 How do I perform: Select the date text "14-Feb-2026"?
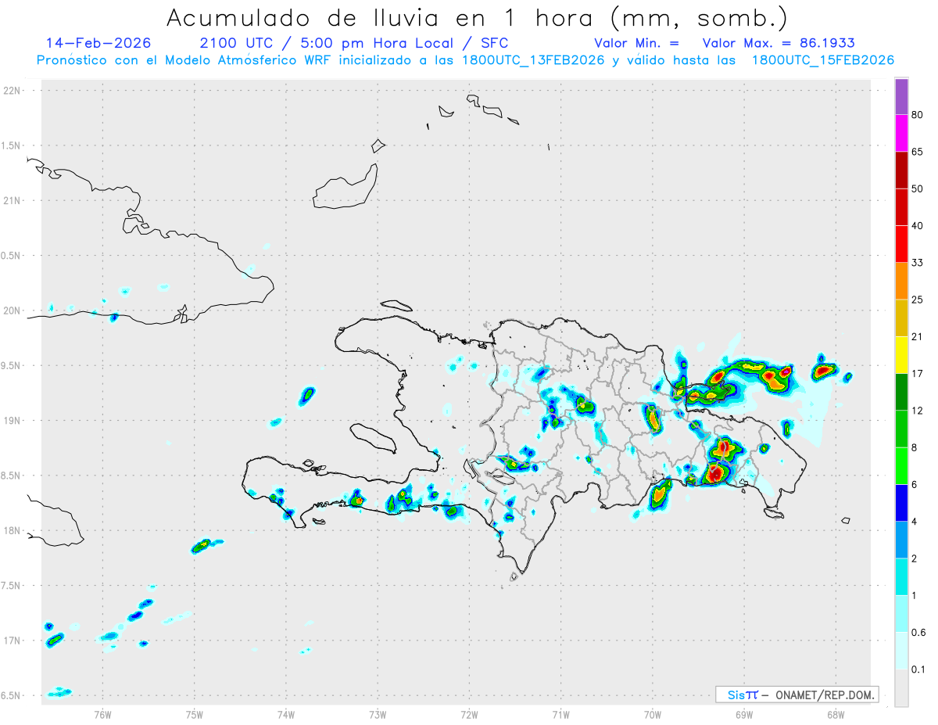pos(98,43)
